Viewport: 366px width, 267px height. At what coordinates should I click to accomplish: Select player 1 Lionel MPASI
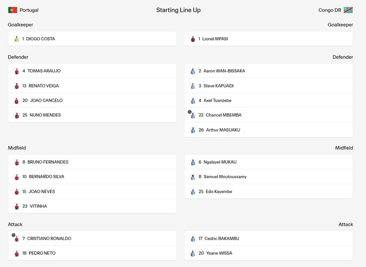tap(268, 39)
